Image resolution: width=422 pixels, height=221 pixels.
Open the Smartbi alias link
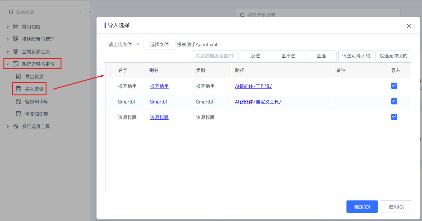[158, 102]
